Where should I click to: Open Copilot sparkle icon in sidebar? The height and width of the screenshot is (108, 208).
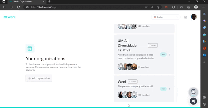pos(204,21)
